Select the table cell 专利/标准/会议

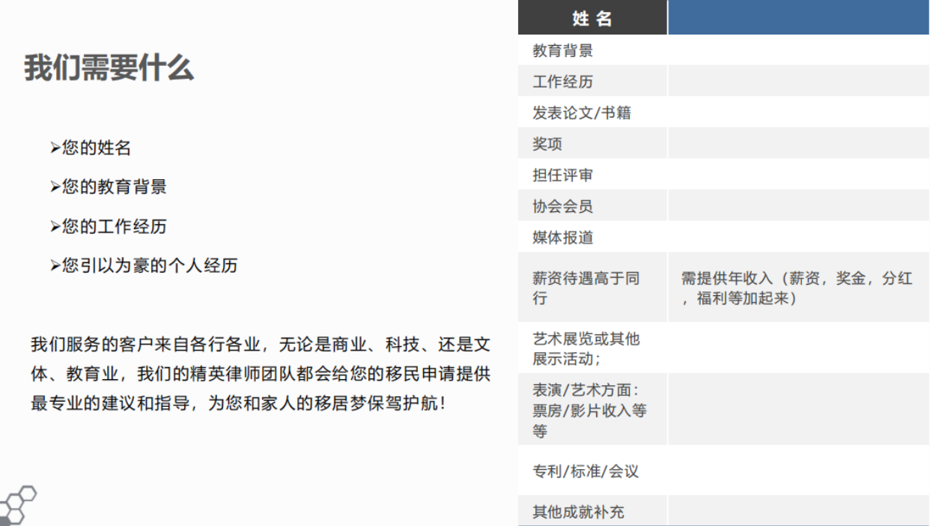click(592, 471)
